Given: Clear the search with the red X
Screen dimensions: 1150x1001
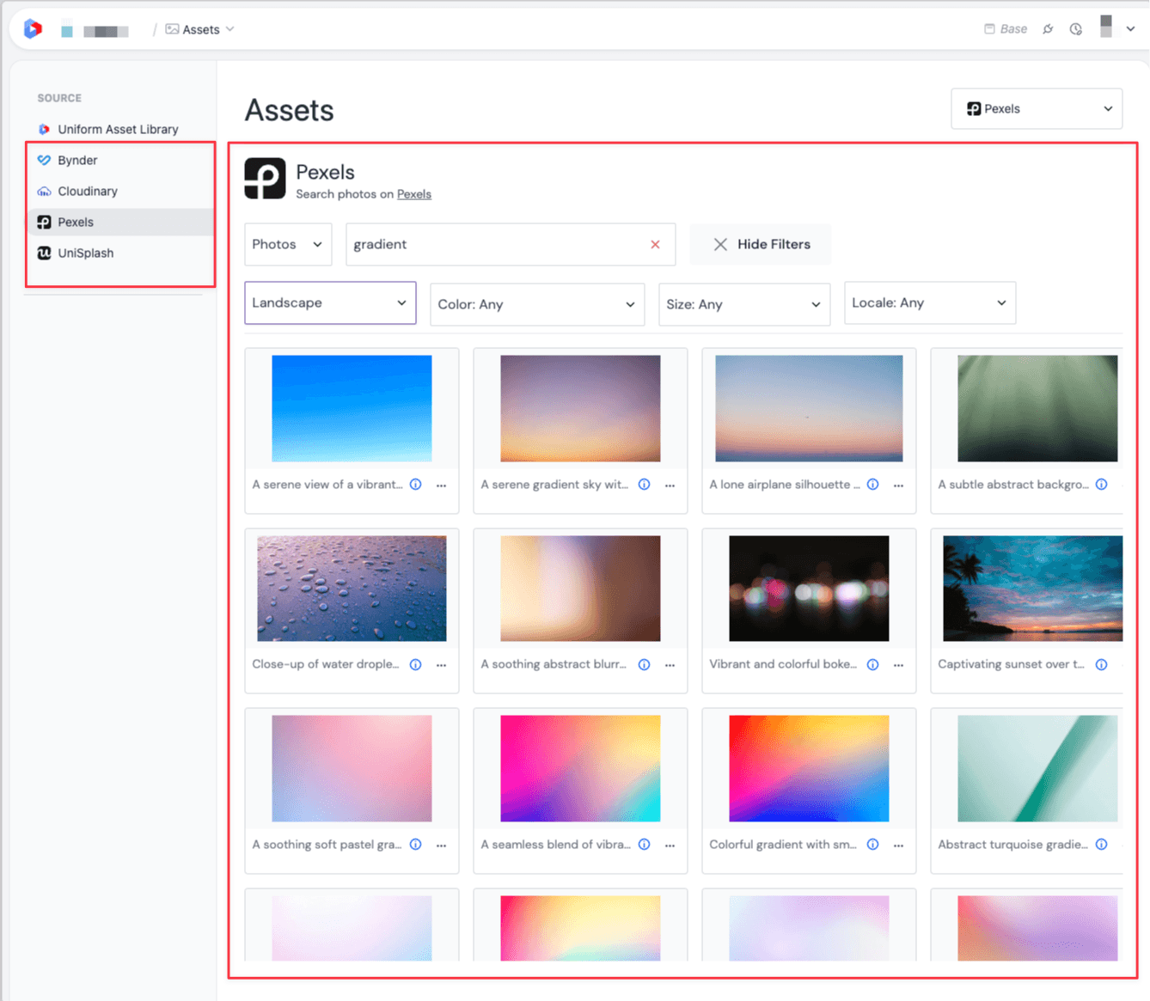Looking at the screenshot, I should (655, 244).
